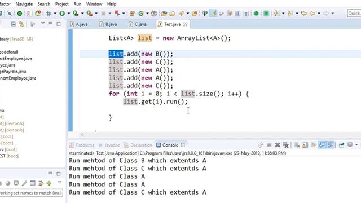Click Remove All Terminated Launches icon

(x=286, y=145)
